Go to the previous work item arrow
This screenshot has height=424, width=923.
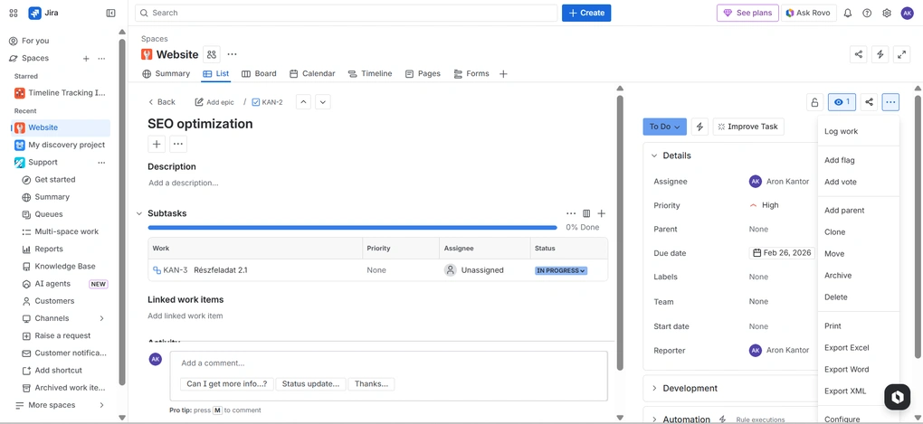[303, 102]
